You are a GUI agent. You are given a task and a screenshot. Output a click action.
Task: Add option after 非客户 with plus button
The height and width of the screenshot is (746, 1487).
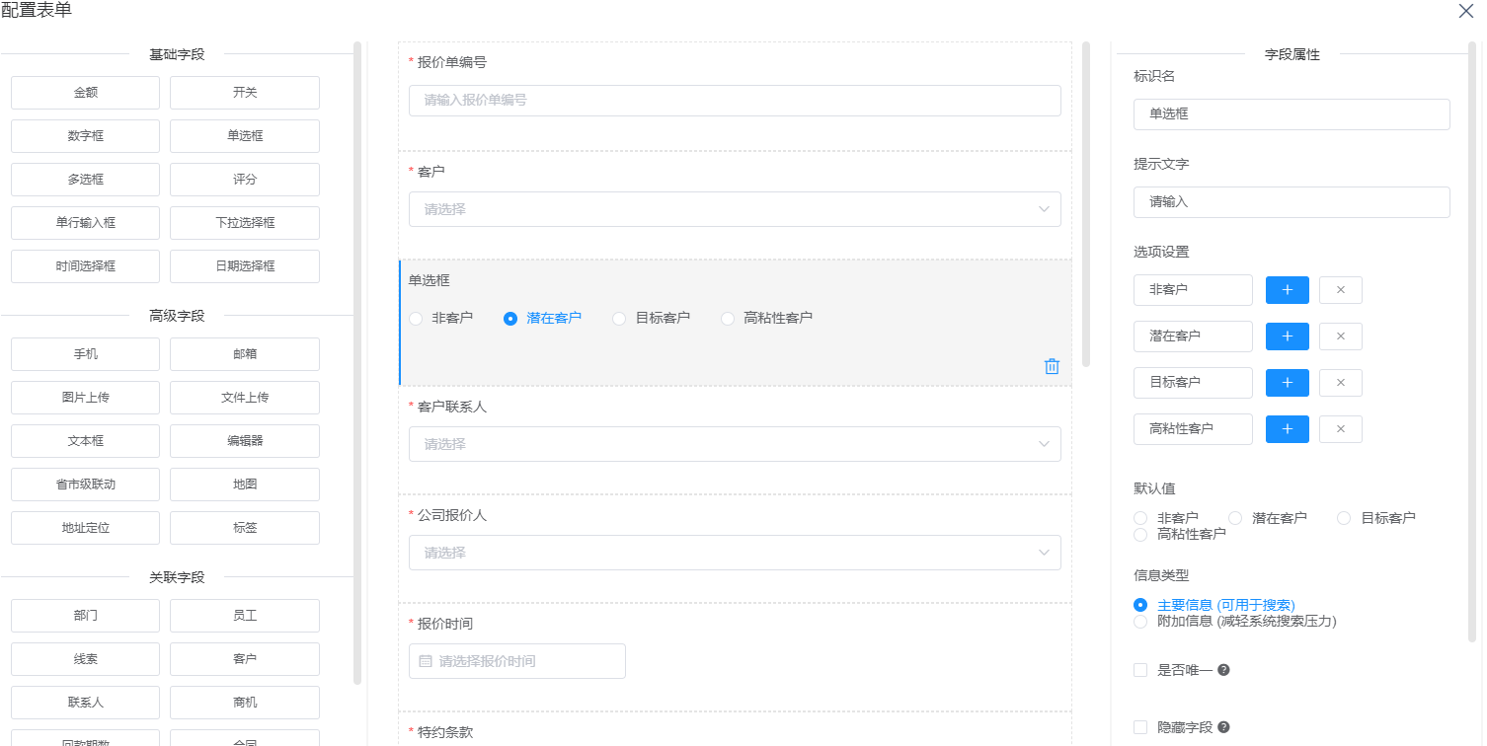tap(1288, 290)
